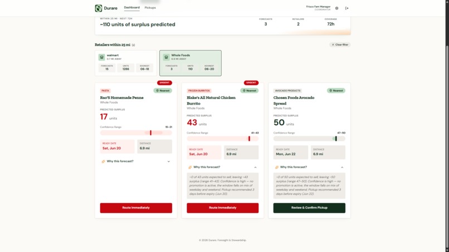The width and height of the screenshot is (449, 252).
Task: Click confidence range bar for Blake's Burrito
Action: (222, 139)
